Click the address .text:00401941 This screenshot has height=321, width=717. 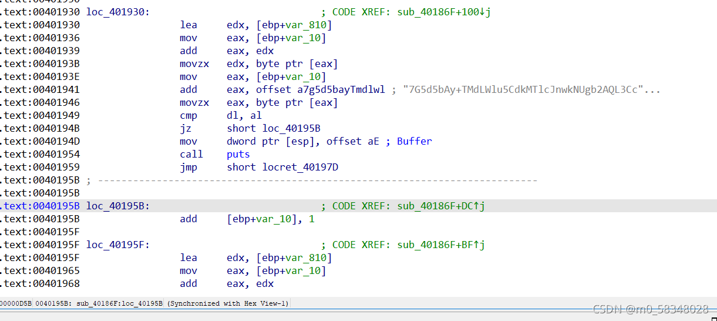(40, 89)
